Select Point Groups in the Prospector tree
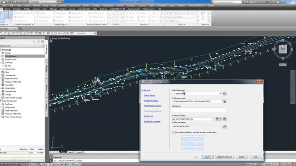Image resolution: width=296 pixels, height=166 pixels. pos(11,56)
